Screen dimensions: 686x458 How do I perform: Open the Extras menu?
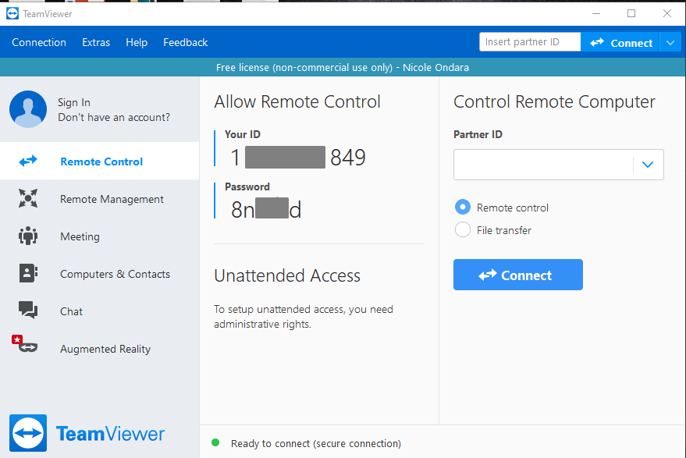[x=95, y=42]
